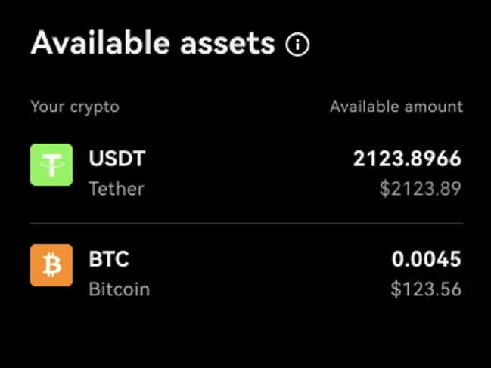
Task: Open the USDT ticker label
Action: [x=117, y=159]
